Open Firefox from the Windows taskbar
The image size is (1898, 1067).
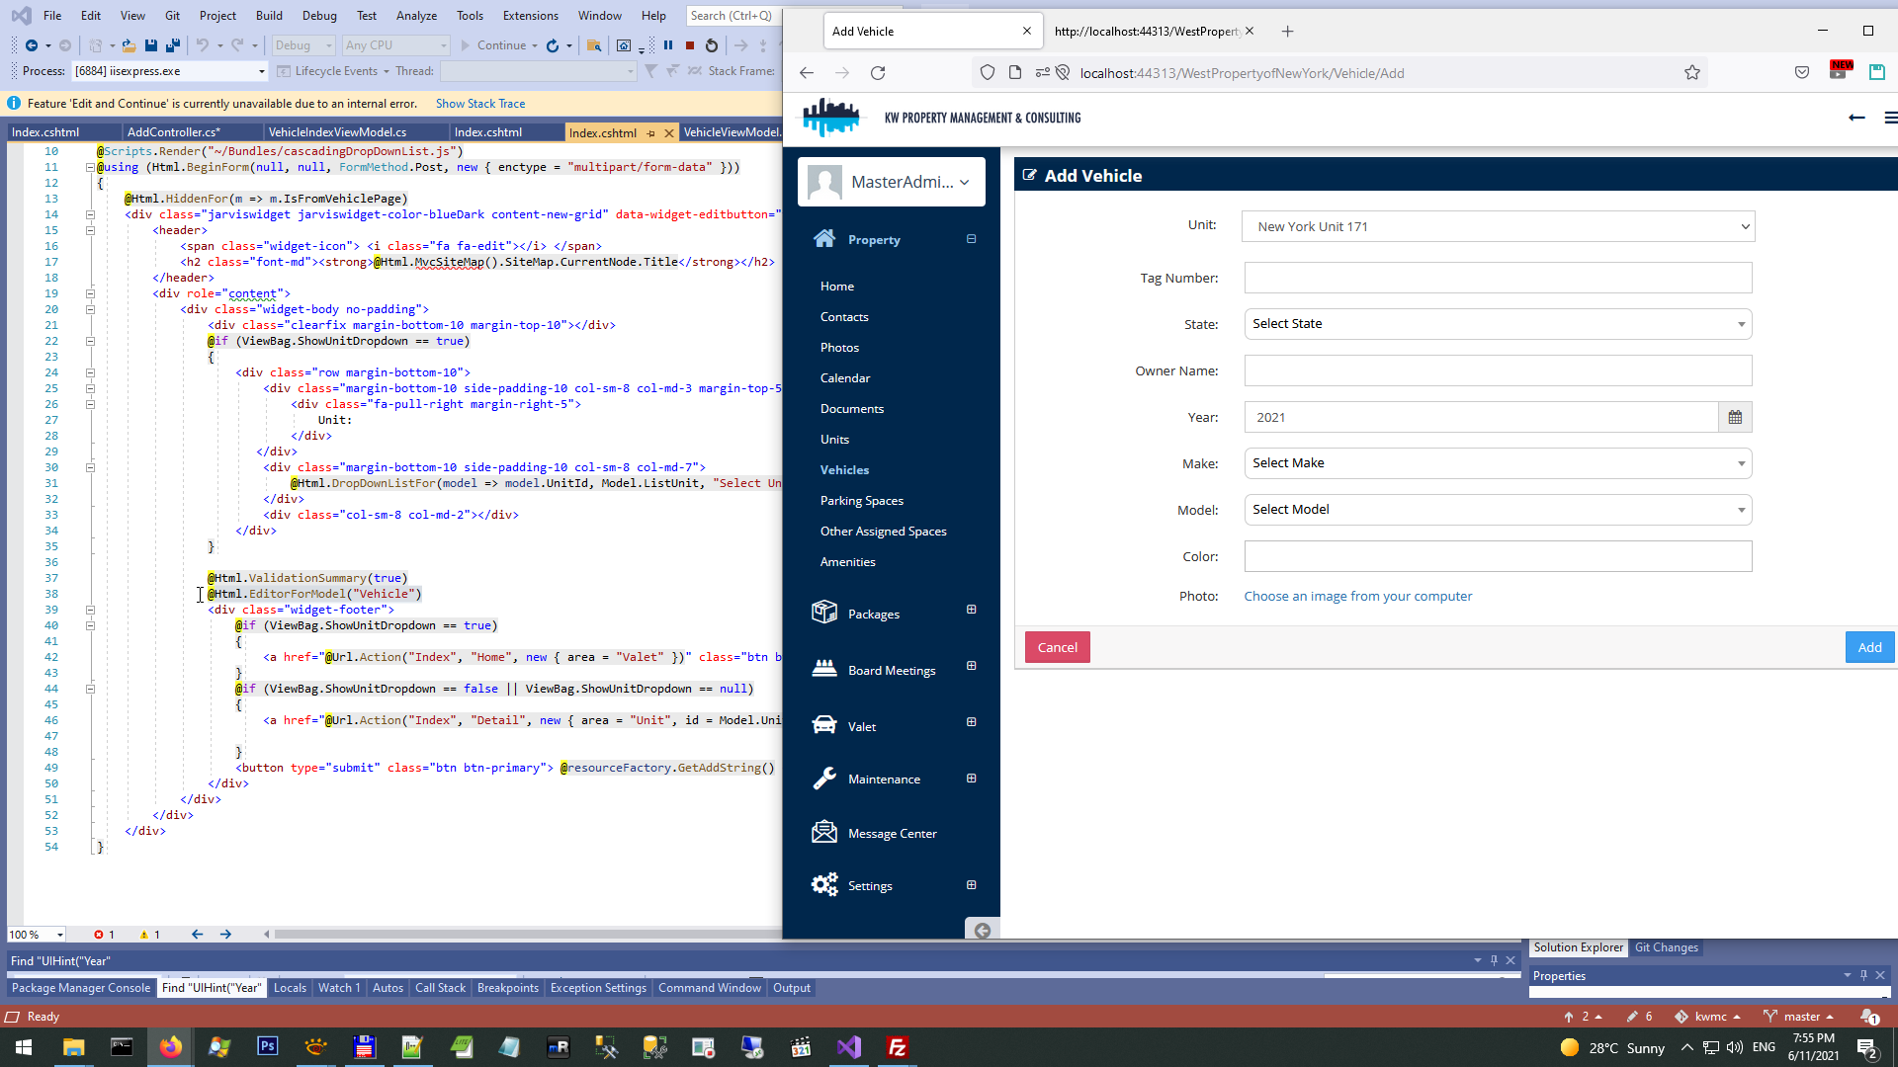(170, 1047)
